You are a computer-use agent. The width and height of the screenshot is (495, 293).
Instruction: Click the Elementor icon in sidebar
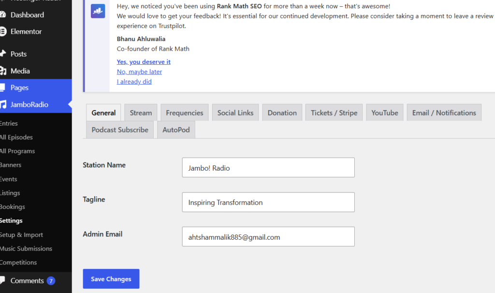click(3, 31)
